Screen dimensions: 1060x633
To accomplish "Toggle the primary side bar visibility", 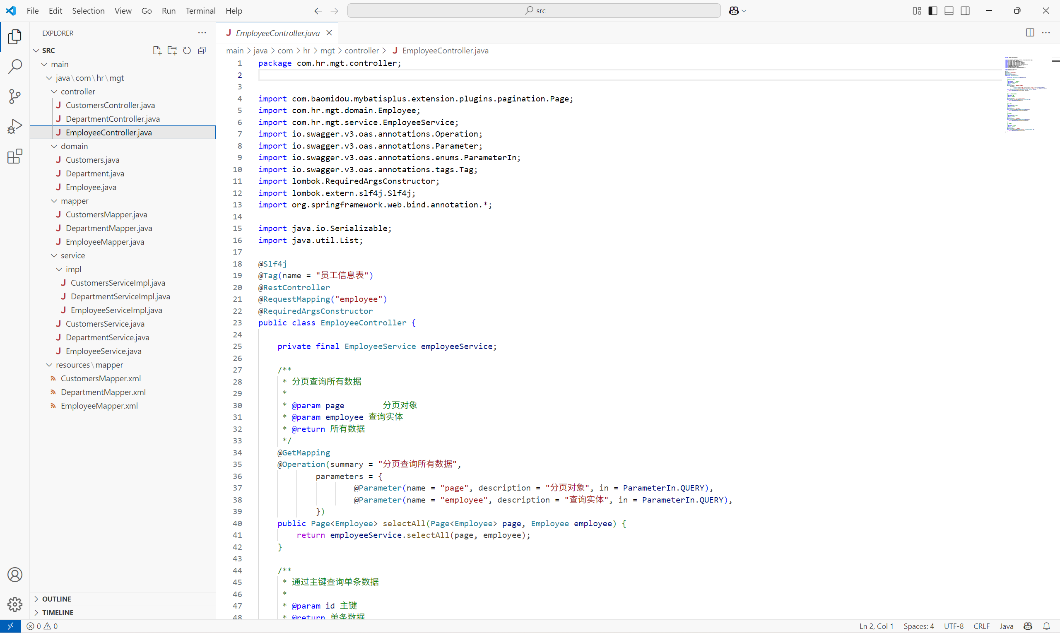I will pos(932,11).
